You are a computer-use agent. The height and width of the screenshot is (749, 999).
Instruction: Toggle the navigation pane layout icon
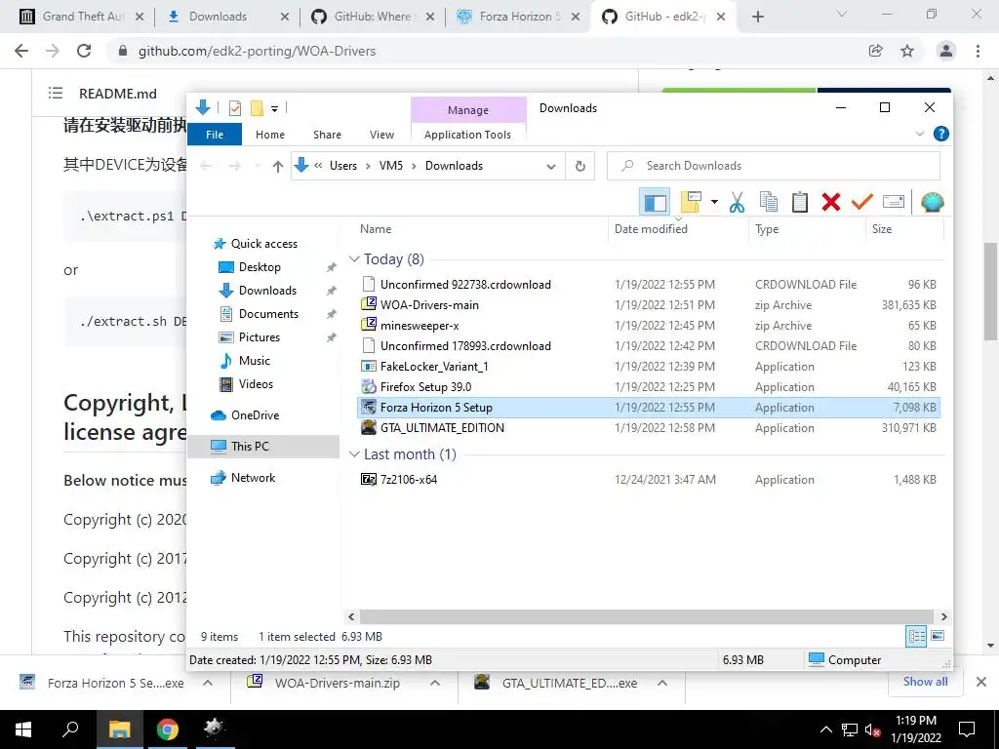tap(655, 203)
